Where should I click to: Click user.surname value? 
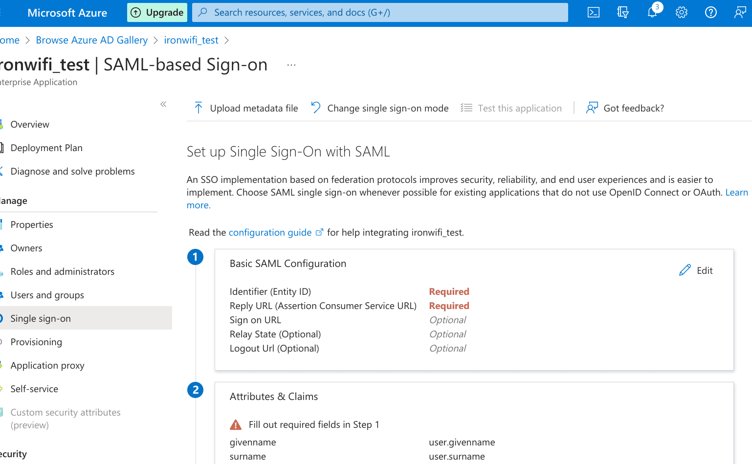[x=457, y=456]
